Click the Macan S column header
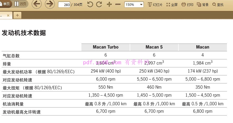 click(154, 47)
